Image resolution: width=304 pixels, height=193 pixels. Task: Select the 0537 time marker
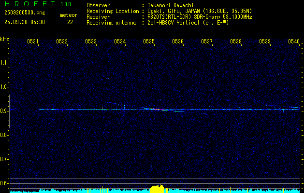click(x=207, y=41)
